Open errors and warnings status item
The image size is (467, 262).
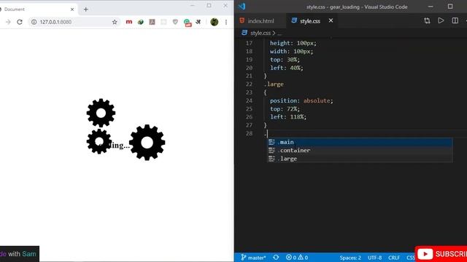[297, 257]
